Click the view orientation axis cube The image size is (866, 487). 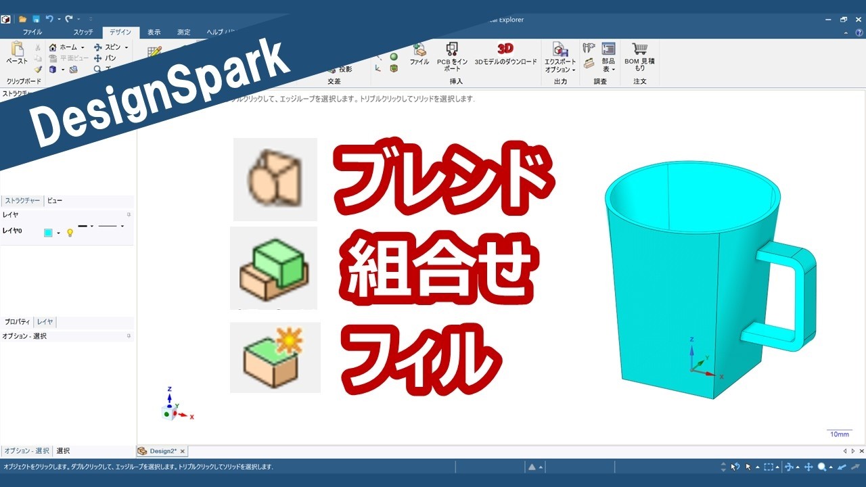click(170, 411)
